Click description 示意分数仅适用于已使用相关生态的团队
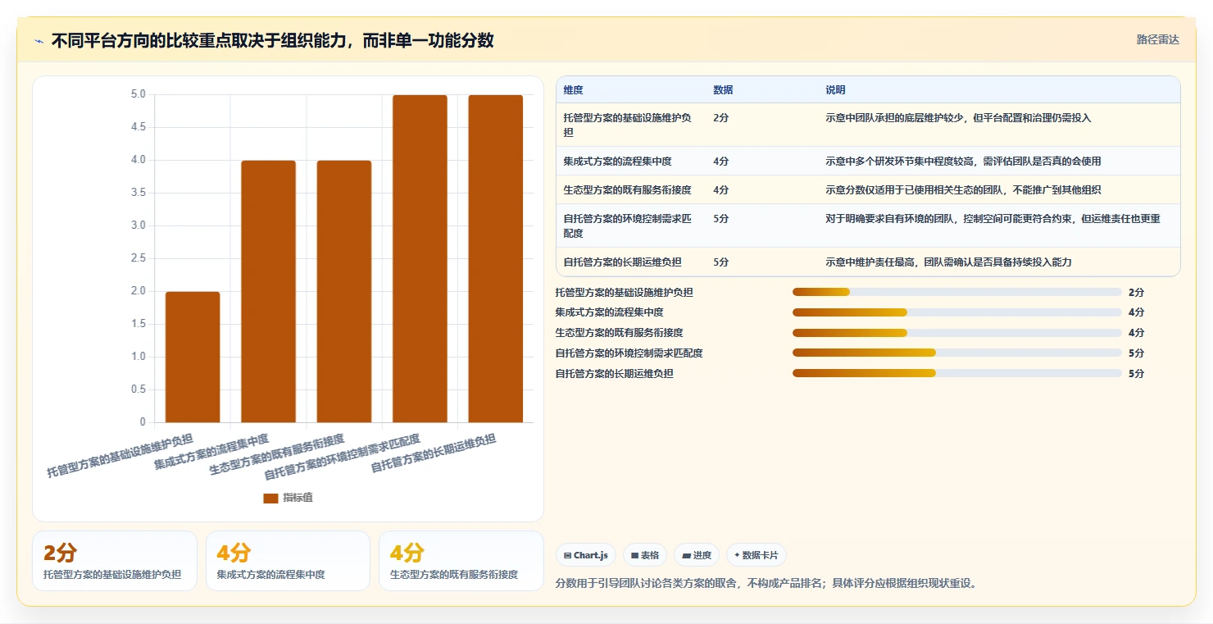The height and width of the screenshot is (624, 1213). (x=963, y=190)
